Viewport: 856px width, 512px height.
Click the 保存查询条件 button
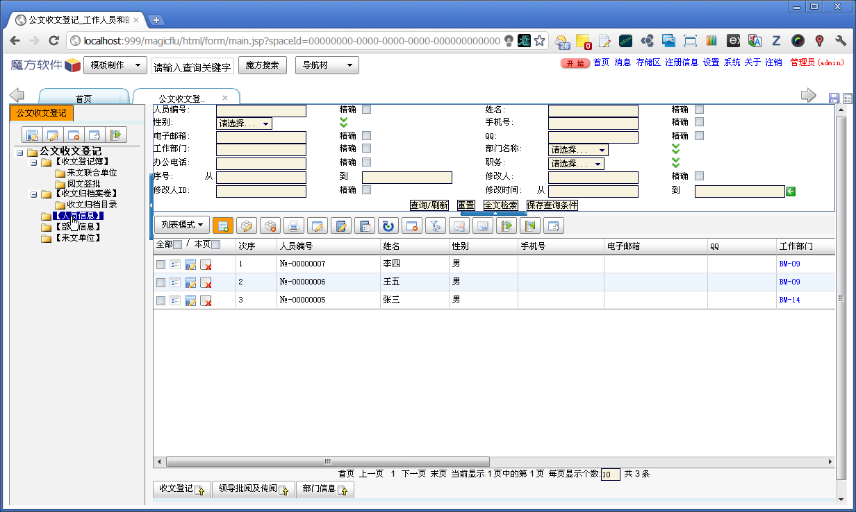[552, 205]
